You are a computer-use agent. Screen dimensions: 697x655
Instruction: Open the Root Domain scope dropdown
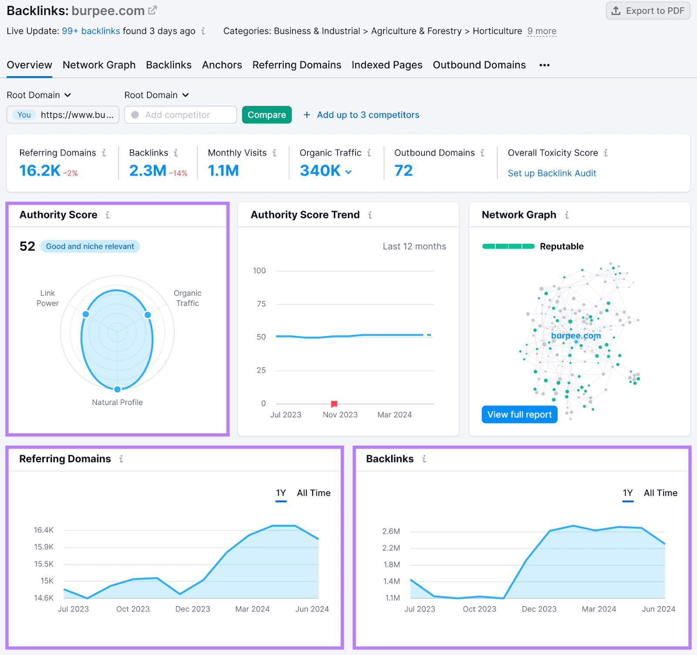click(39, 95)
